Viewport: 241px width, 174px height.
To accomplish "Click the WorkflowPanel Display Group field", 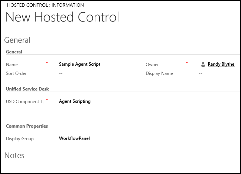I will (74, 138).
